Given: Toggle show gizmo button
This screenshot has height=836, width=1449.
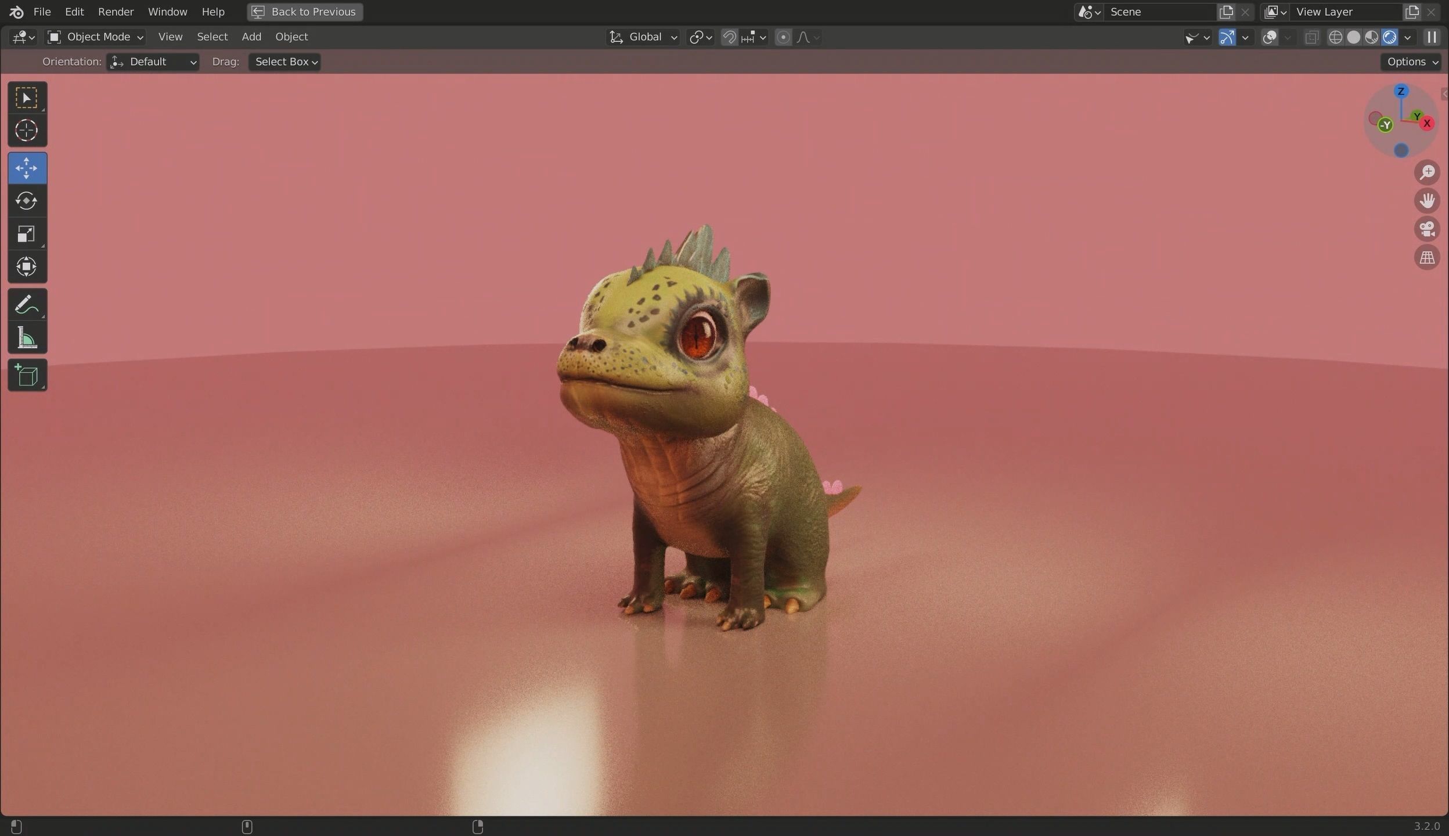Looking at the screenshot, I should point(1227,37).
